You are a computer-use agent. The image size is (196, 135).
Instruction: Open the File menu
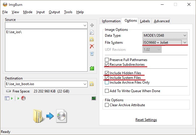pyautogui.click(x=5, y=12)
